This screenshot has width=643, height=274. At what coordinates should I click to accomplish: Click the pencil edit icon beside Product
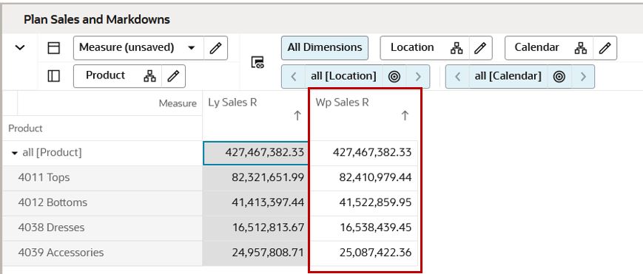tap(173, 76)
